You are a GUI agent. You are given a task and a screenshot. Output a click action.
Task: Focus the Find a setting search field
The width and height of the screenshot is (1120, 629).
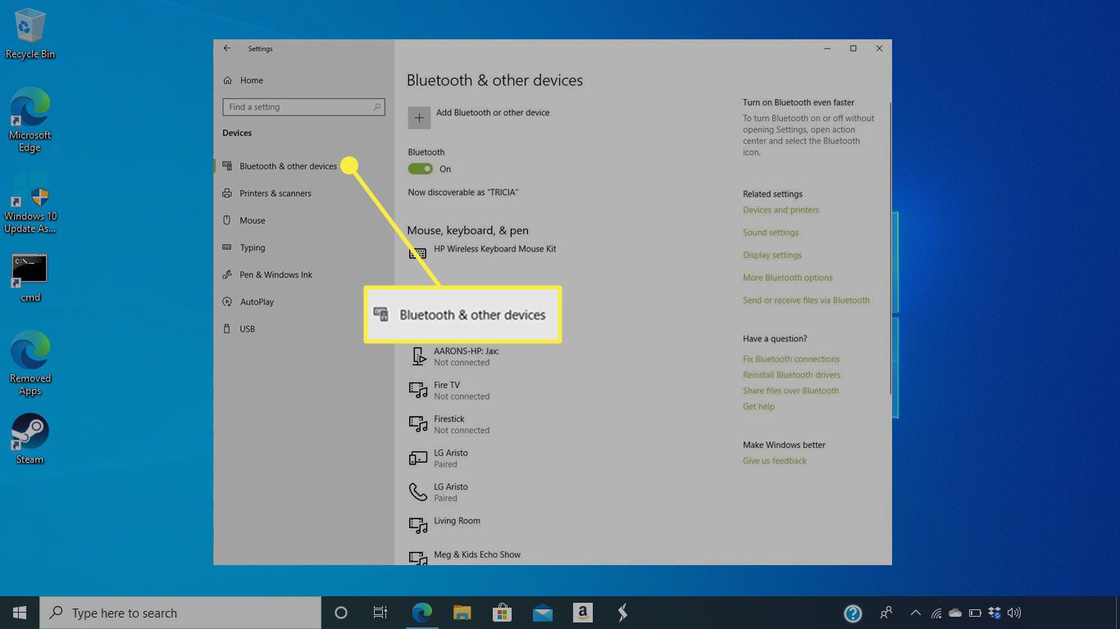coord(303,107)
